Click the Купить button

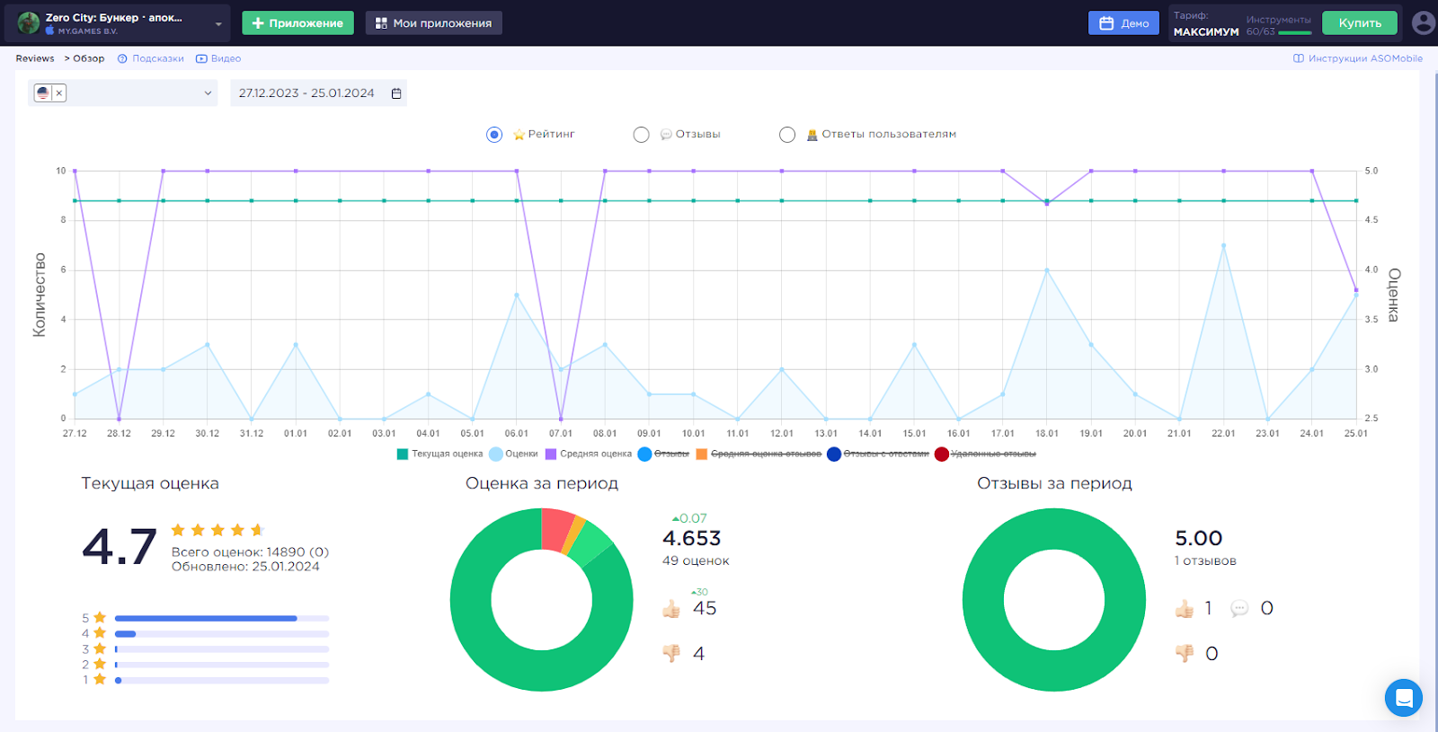pyautogui.click(x=1360, y=23)
